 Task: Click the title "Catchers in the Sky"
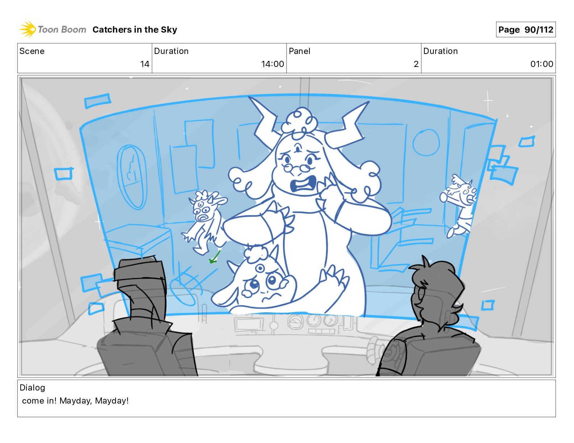coord(135,30)
